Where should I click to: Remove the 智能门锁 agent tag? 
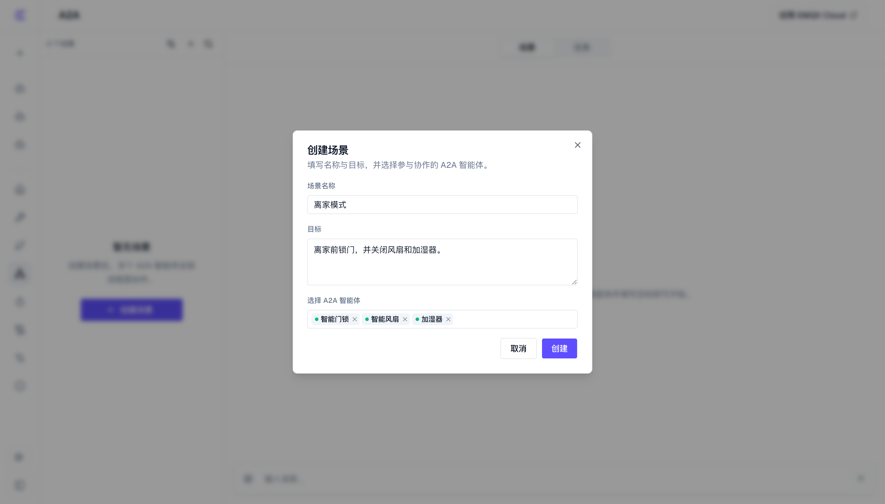[354, 319]
